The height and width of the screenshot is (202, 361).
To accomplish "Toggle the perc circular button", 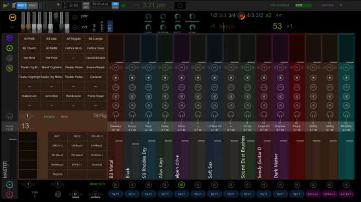I will [x=75, y=17].
